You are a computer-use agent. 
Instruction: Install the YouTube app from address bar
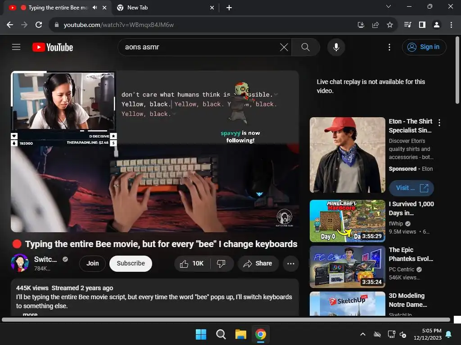point(361,25)
